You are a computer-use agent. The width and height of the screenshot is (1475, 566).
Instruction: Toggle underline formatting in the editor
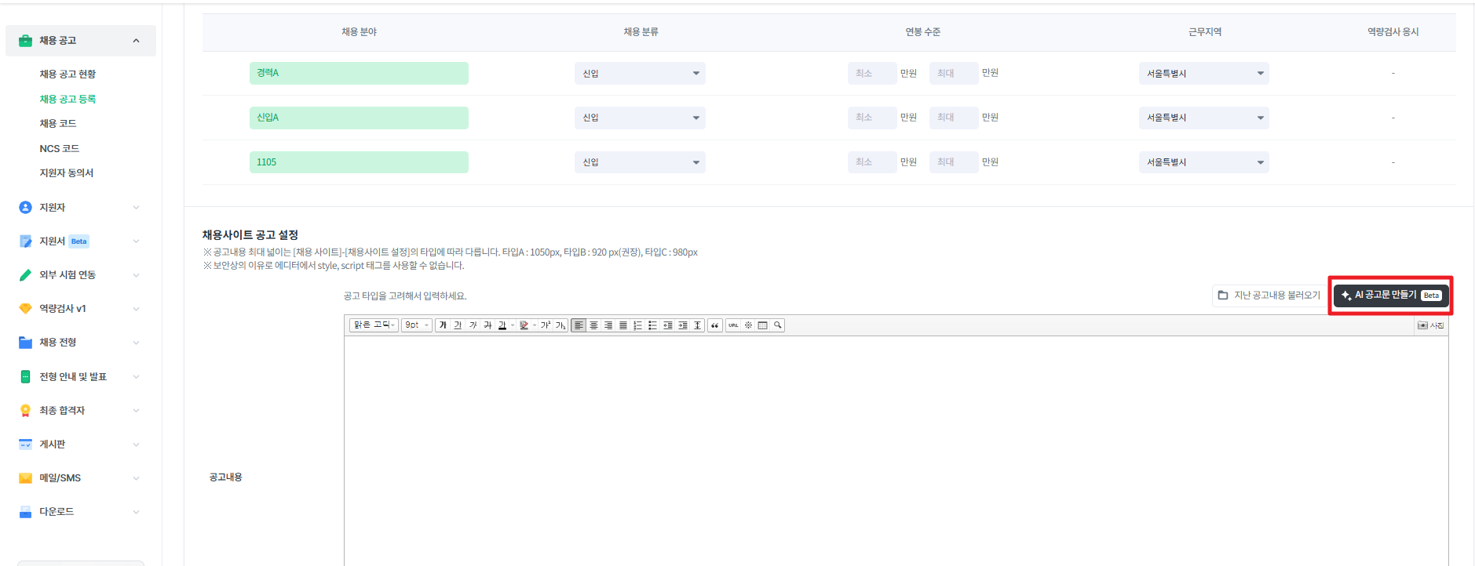pos(458,325)
